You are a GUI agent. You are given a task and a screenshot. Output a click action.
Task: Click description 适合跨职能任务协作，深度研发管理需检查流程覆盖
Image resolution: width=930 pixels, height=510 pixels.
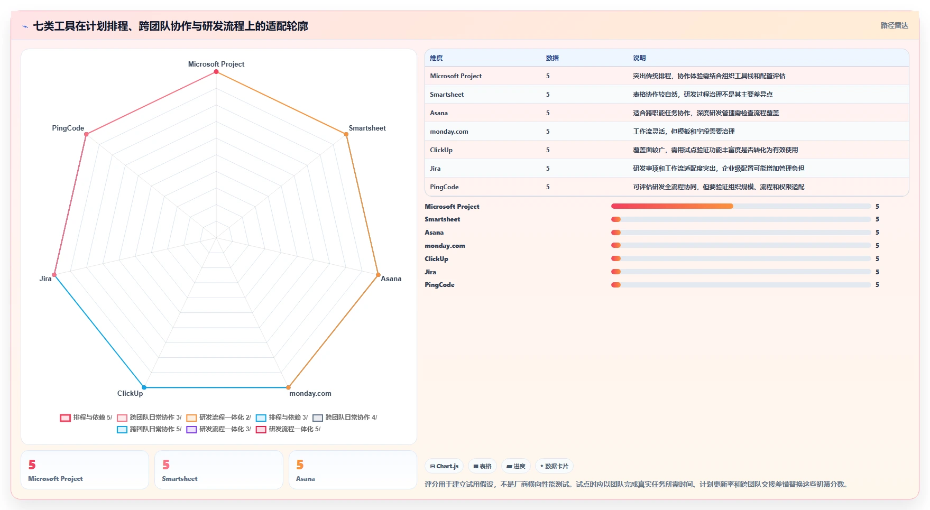coord(706,113)
